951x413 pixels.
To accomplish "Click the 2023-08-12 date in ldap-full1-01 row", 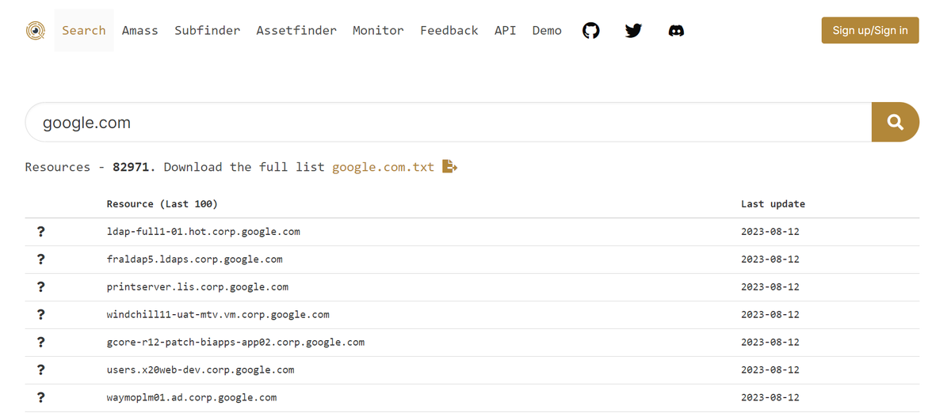I will click(770, 232).
